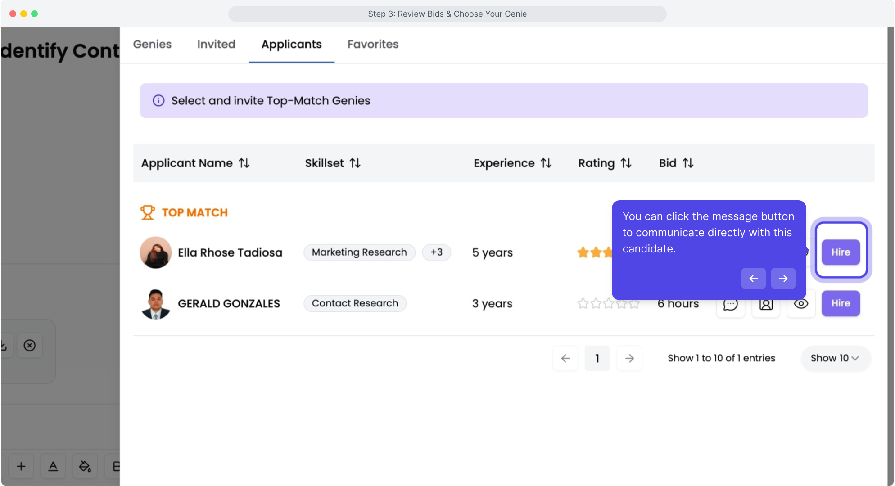Click the circled X icon in left panel

click(30, 345)
